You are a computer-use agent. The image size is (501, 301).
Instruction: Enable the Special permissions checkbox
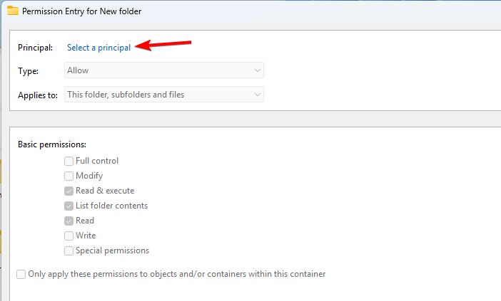69,250
